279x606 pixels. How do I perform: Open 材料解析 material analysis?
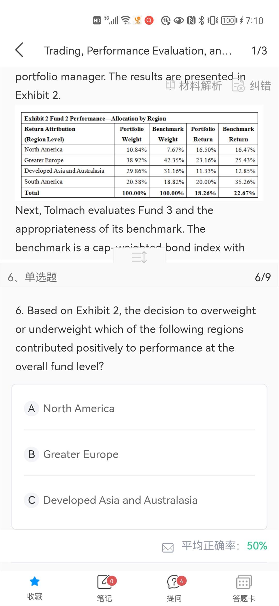[x=194, y=85]
